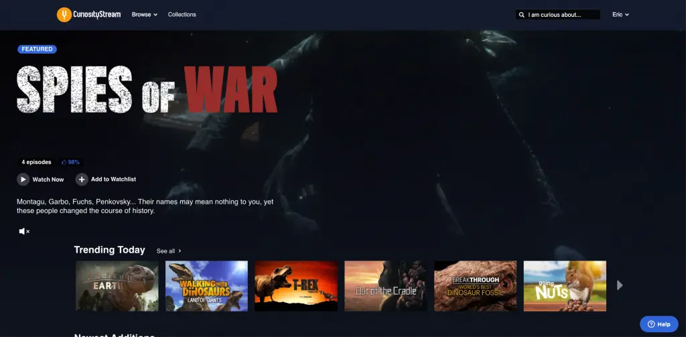Click the plus icon to add to watchlist
This screenshot has height=337, width=686.
point(81,180)
